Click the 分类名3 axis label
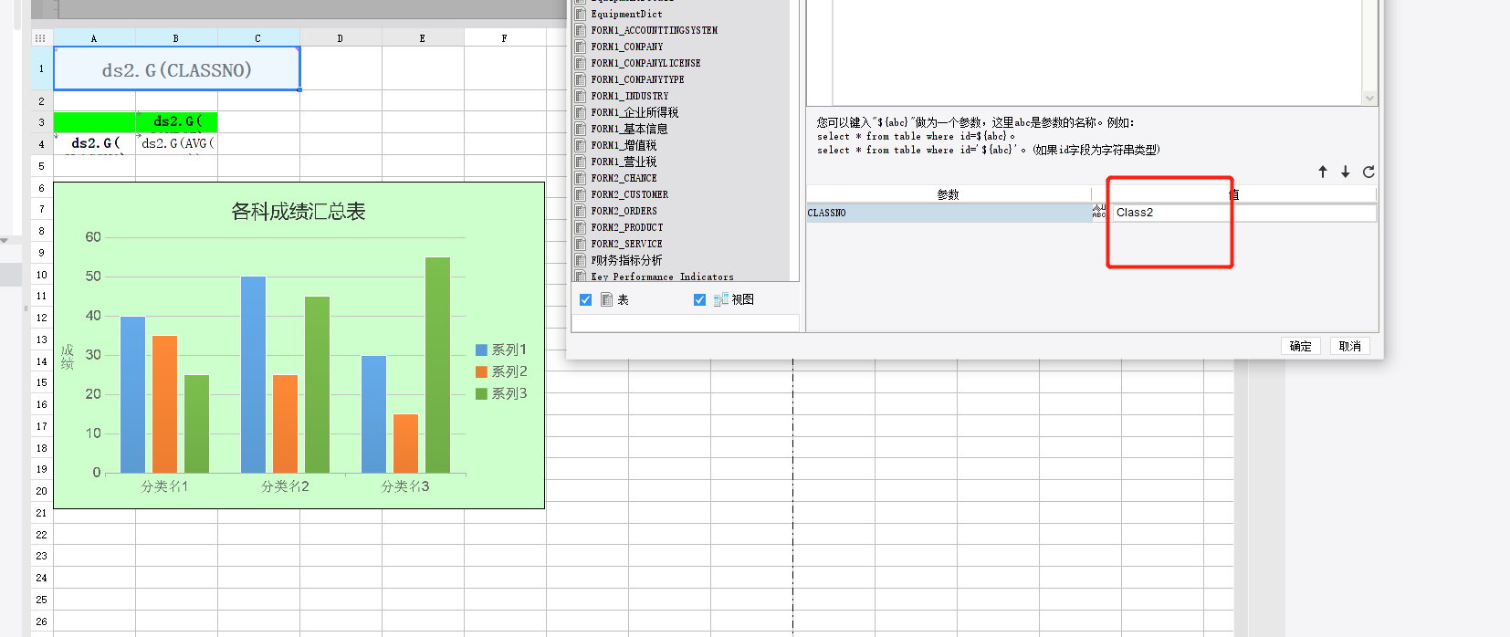This screenshot has height=637, width=1510. pos(405,486)
